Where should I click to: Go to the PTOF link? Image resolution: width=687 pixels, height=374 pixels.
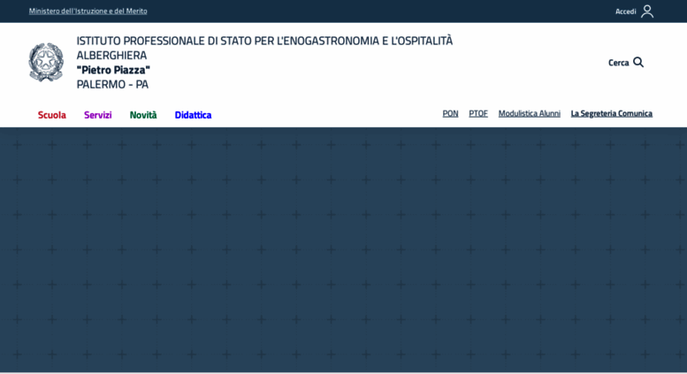(x=478, y=113)
